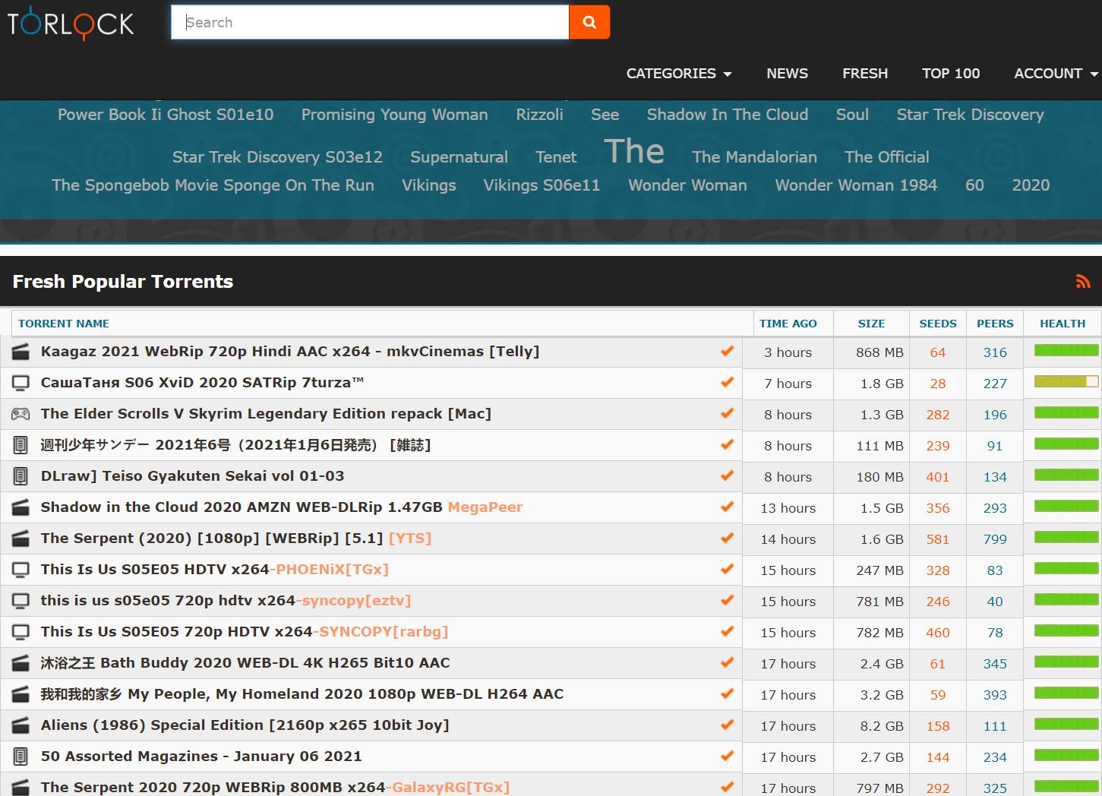
Task: Open The Serpent 2020 720p WEBRip 800MB torrent
Action: pyautogui.click(x=275, y=788)
